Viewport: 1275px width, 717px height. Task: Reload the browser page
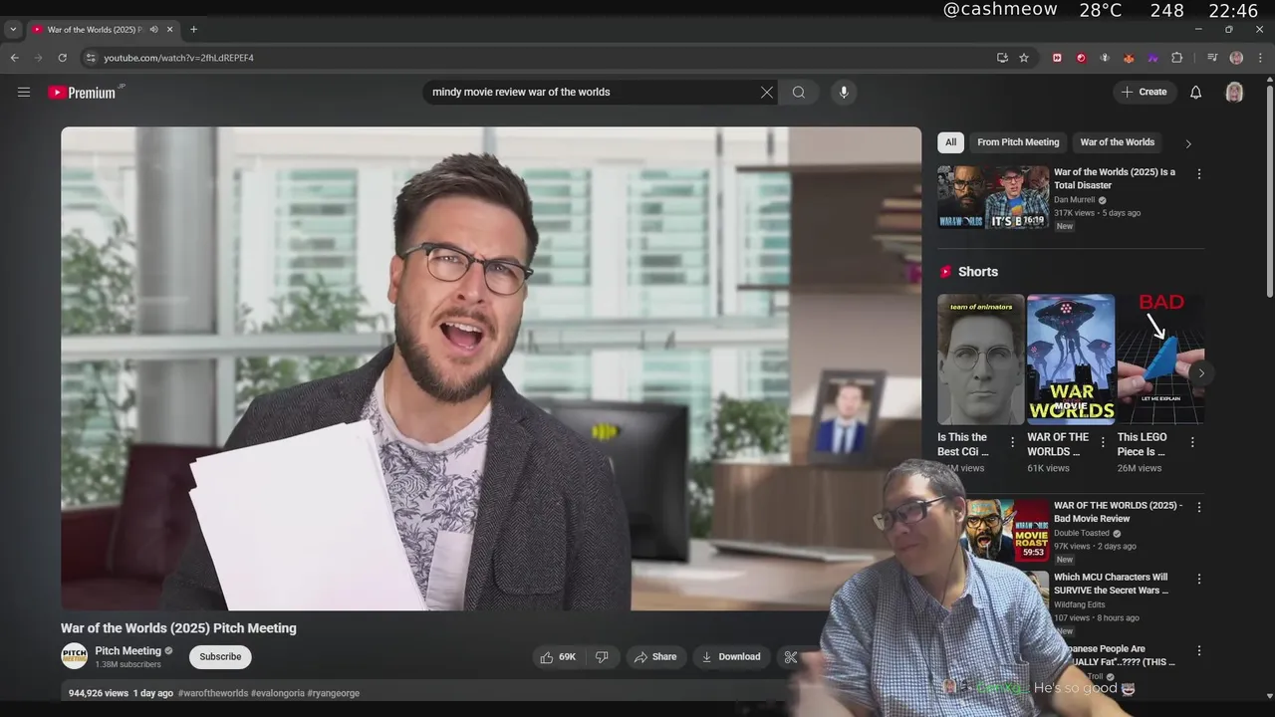point(62,58)
